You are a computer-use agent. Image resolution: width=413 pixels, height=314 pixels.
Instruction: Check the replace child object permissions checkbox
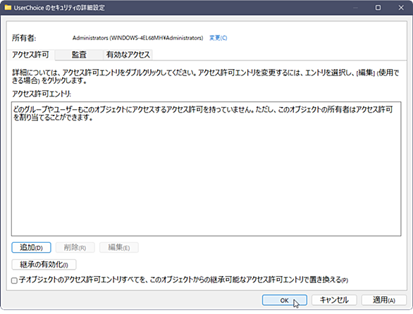(15, 280)
